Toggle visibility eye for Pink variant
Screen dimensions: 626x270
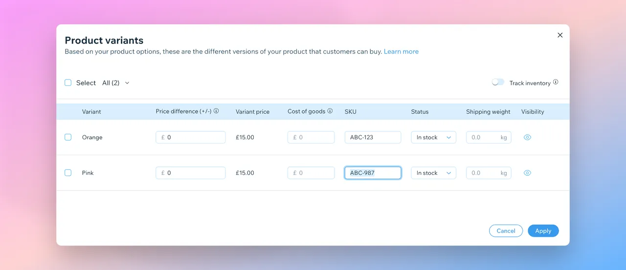tap(527, 173)
